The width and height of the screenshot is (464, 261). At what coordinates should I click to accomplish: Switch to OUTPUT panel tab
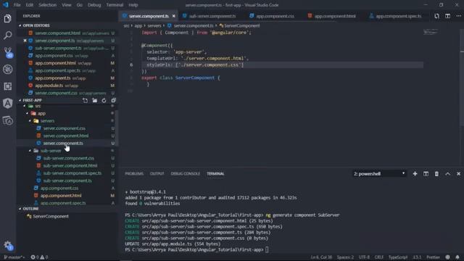click(157, 174)
